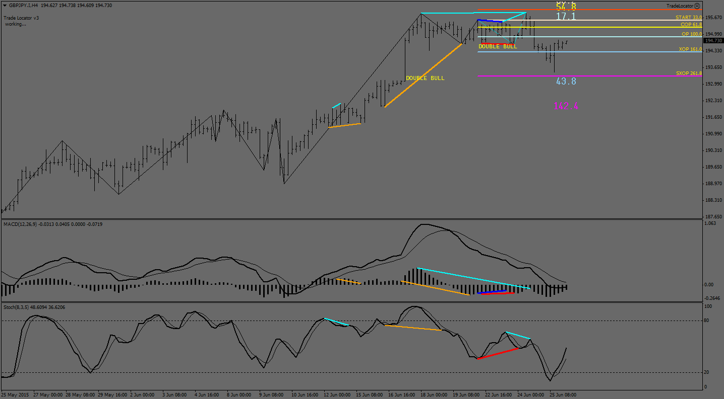Click the 190.990 price on the scale
724x399 pixels.
[x=713, y=134]
